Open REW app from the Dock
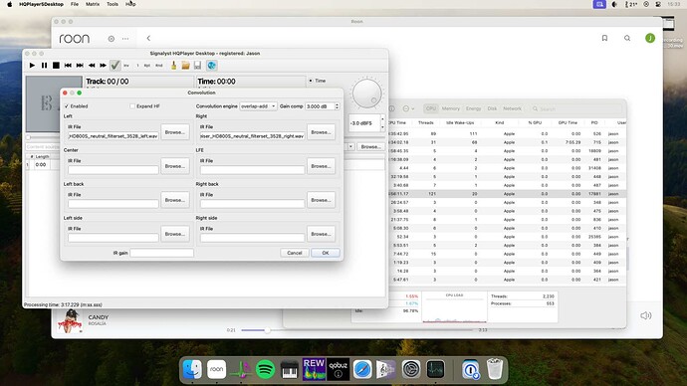The image size is (687, 386). point(314,369)
